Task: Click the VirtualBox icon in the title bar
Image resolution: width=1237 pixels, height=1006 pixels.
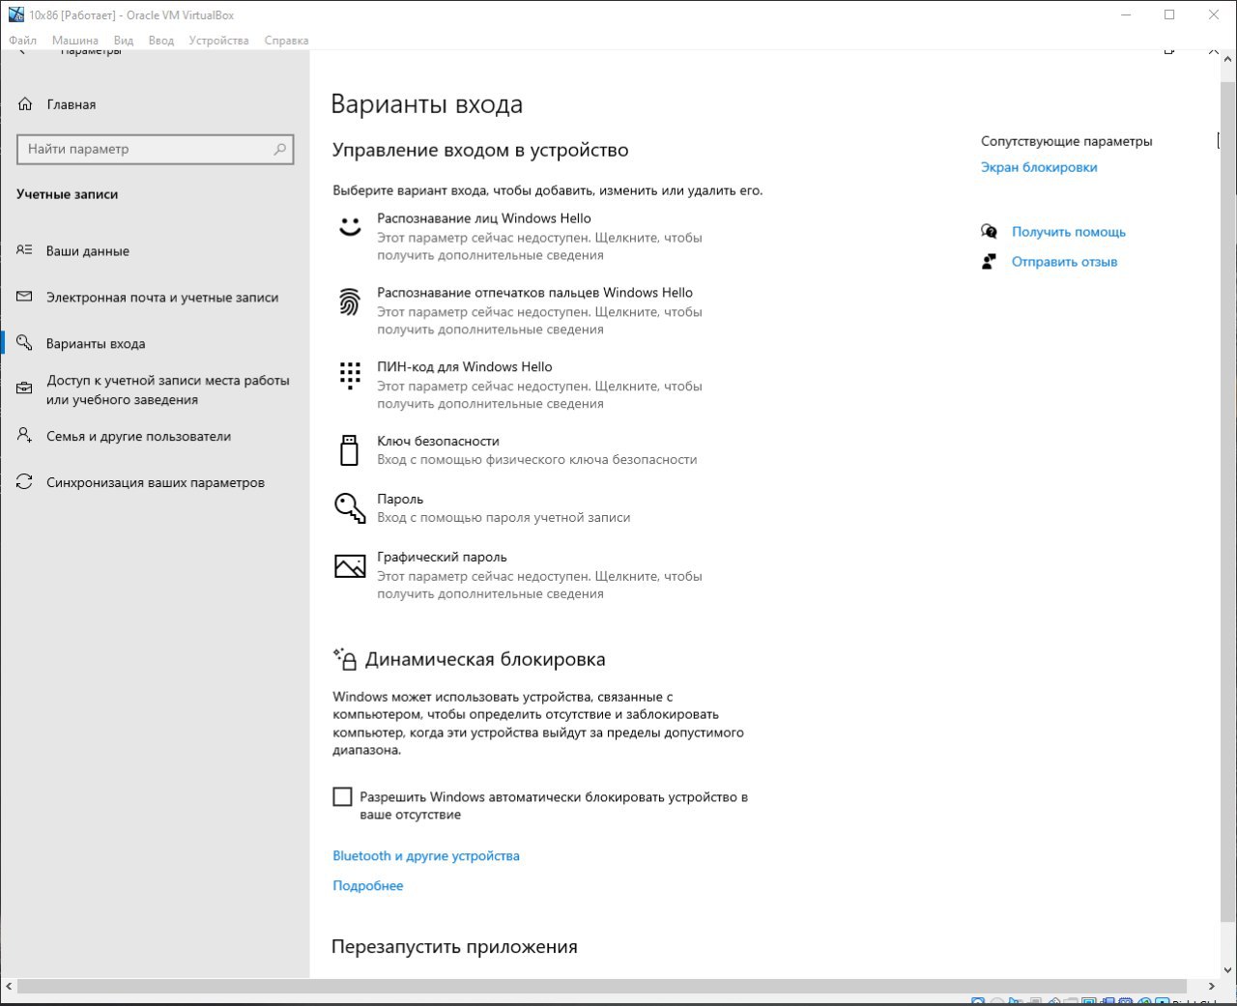Action: tap(15, 14)
